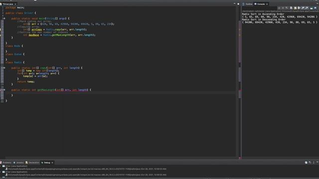The height and width of the screenshot is (179, 319).
Task: Click the Radix.copy call in main
Action: [x=66, y=29]
